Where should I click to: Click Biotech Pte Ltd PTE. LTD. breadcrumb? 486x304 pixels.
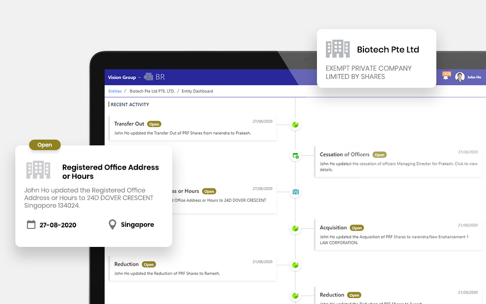point(152,91)
